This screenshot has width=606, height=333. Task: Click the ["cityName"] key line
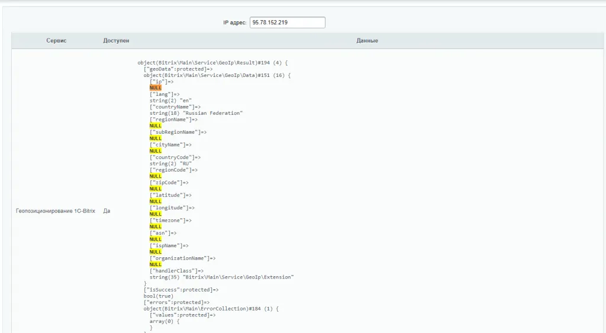(x=170, y=144)
